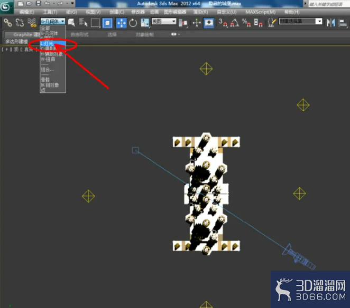Click the ribbon minimize toggle icon
The height and width of the screenshot is (308, 350).
174,34
